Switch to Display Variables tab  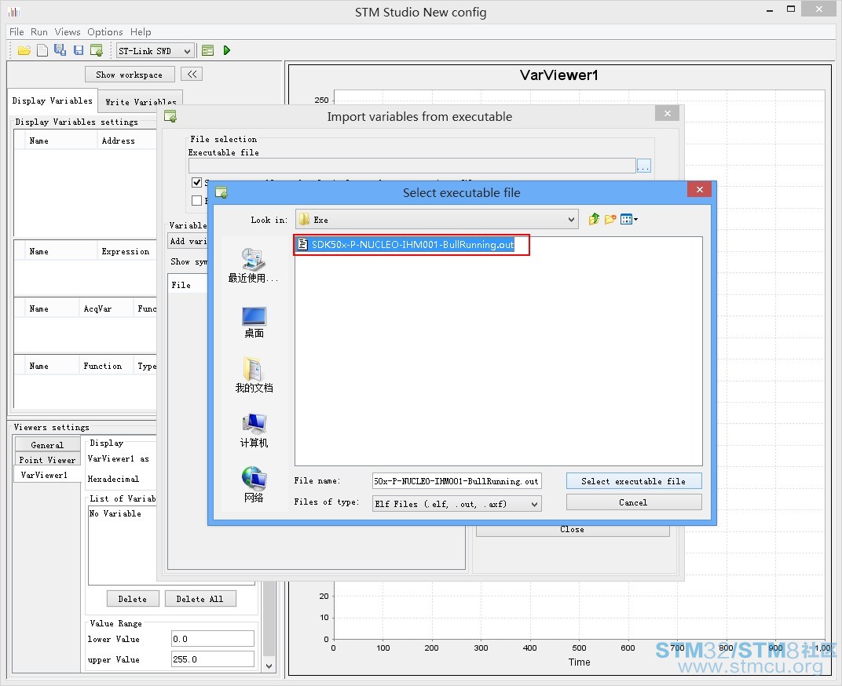point(52,100)
